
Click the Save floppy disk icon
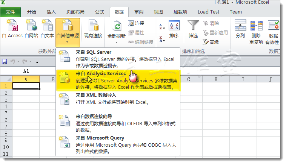[x=5, y=62]
